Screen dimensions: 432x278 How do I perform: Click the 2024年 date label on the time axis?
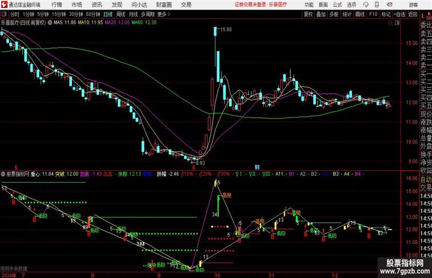(x=9, y=275)
